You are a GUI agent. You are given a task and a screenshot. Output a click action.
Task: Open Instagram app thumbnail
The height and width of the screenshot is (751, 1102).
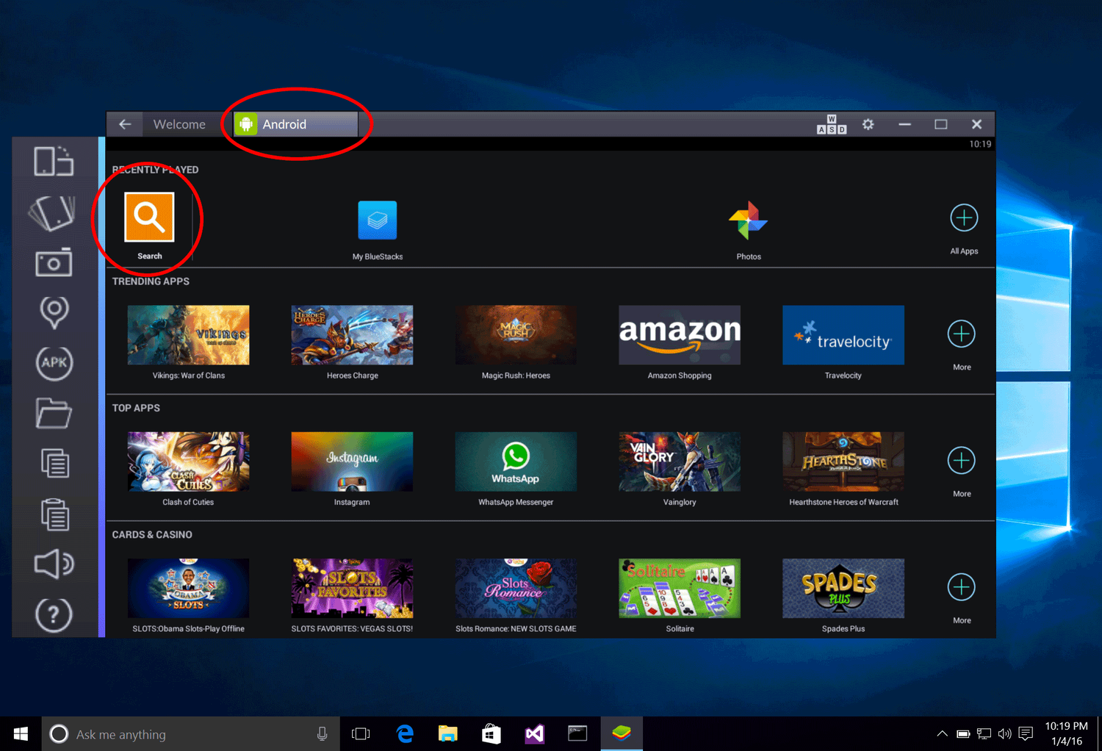click(x=352, y=461)
